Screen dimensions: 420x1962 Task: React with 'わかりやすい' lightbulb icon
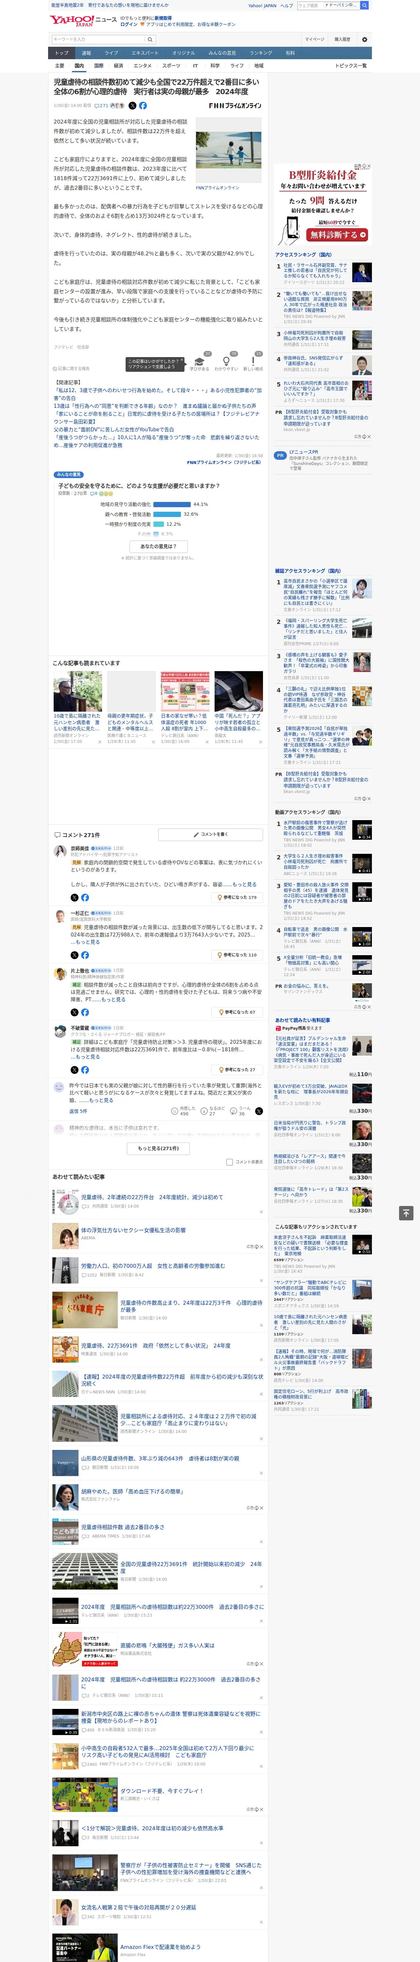click(x=226, y=362)
